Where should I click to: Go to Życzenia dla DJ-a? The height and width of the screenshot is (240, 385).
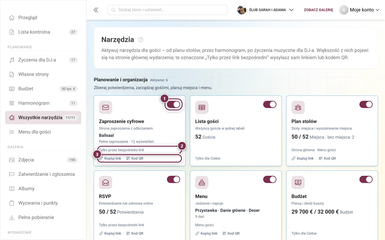coord(43,60)
